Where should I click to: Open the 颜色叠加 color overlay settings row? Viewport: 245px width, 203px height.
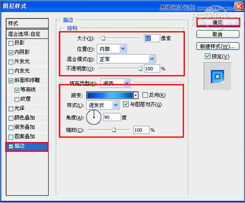27,118
